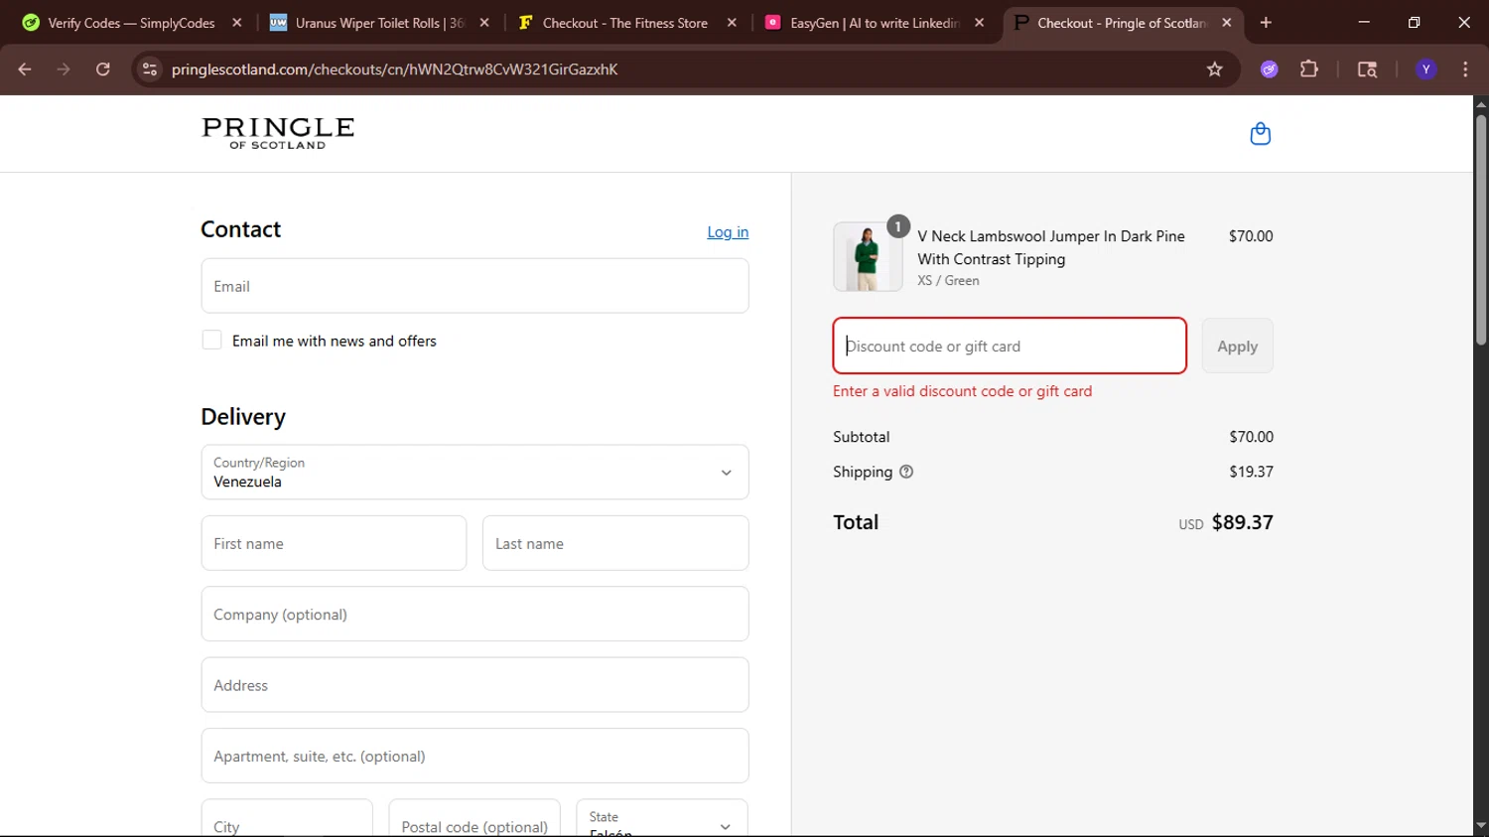Close the Verify Codes SimplyCodes tab

tap(236, 22)
